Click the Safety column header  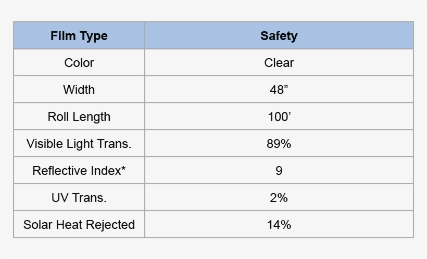(x=279, y=36)
